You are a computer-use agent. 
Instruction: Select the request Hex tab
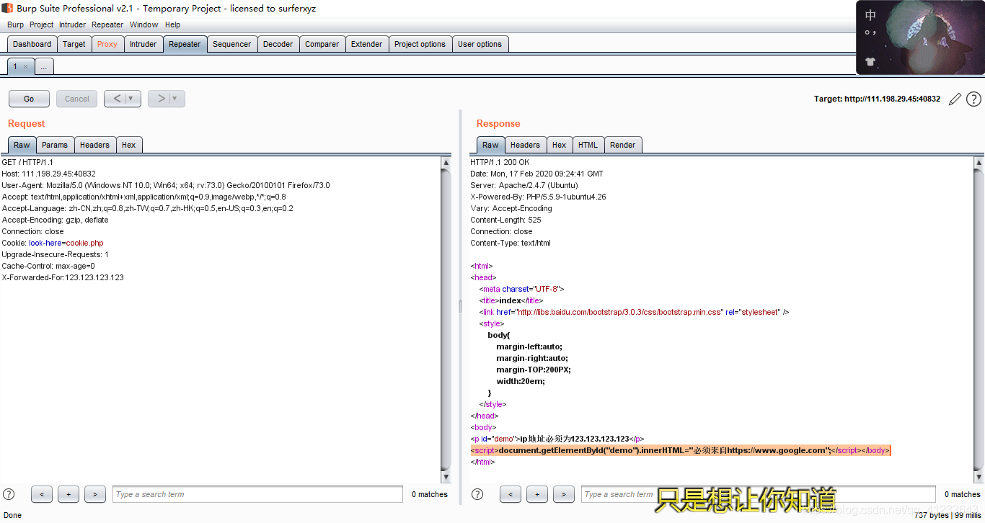[128, 145]
